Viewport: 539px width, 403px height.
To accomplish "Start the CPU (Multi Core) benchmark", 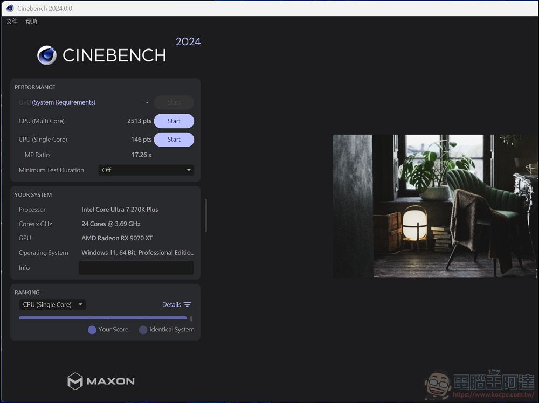I will pyautogui.click(x=174, y=121).
